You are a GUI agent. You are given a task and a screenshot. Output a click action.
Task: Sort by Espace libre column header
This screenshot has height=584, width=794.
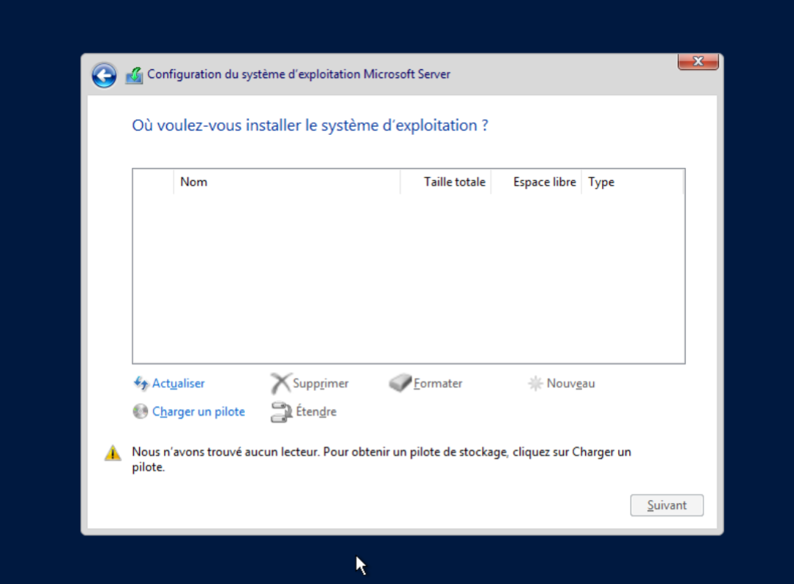[536, 182]
